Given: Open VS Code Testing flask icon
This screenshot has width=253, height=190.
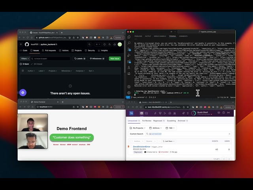Looking at the screenshot, I should (x=129, y=68).
